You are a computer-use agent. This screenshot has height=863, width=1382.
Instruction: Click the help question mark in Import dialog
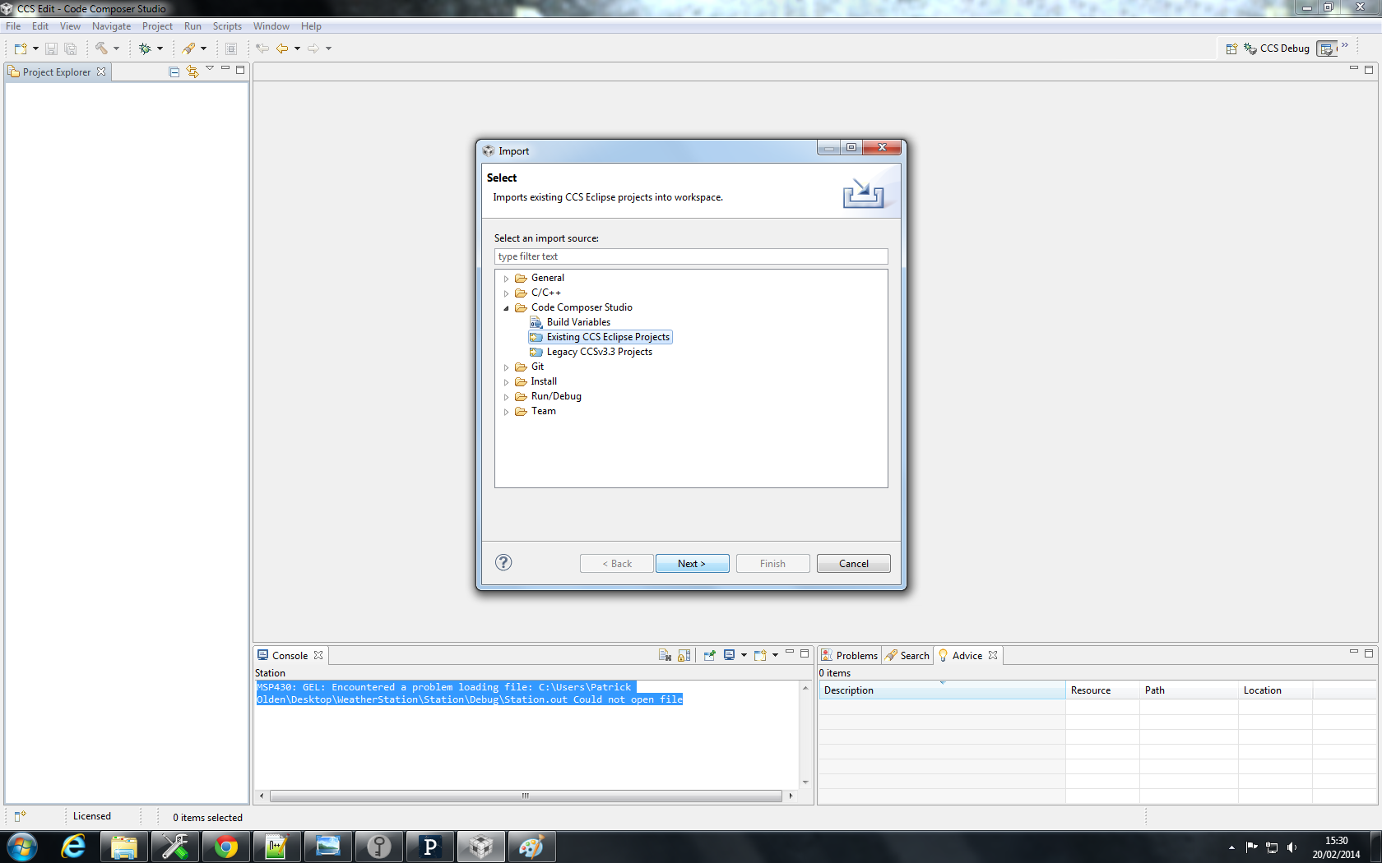[x=503, y=562]
